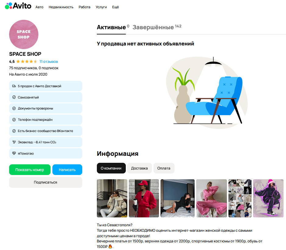Select the Оплата info tab
Image resolution: width=286 pixels, height=250 pixels.
coord(164,168)
